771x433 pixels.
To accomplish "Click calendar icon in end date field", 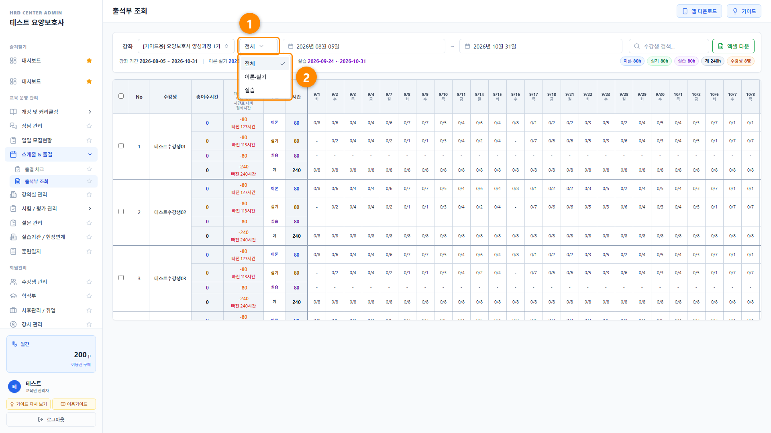I will coord(467,47).
